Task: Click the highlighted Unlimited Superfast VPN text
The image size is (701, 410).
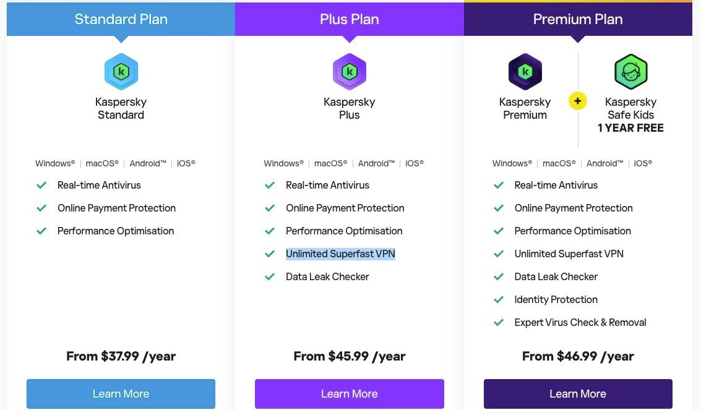Action: pyautogui.click(x=340, y=254)
